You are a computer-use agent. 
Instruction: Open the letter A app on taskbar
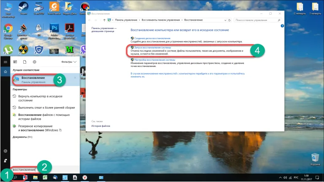point(75,177)
